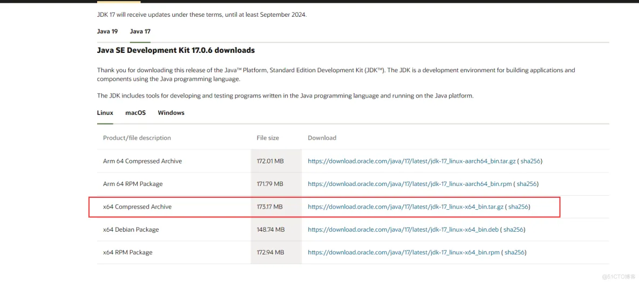Image resolution: width=639 pixels, height=283 pixels.
Task: Download the x64 Debian Package .deb link
Action: click(403, 230)
